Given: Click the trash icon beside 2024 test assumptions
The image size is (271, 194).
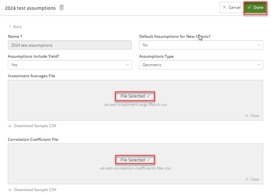Looking at the screenshot, I should (x=62, y=7).
